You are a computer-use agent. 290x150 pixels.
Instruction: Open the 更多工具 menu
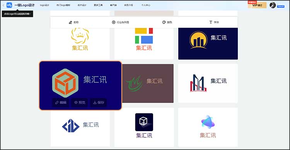tap(98, 5)
